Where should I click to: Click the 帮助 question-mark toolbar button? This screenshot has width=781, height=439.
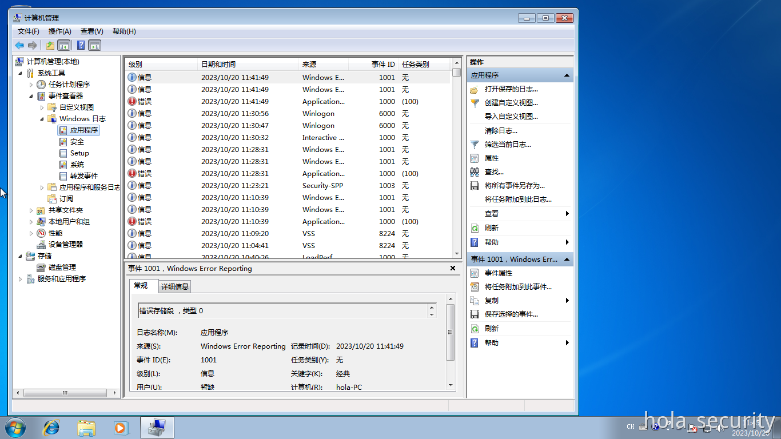click(x=81, y=45)
